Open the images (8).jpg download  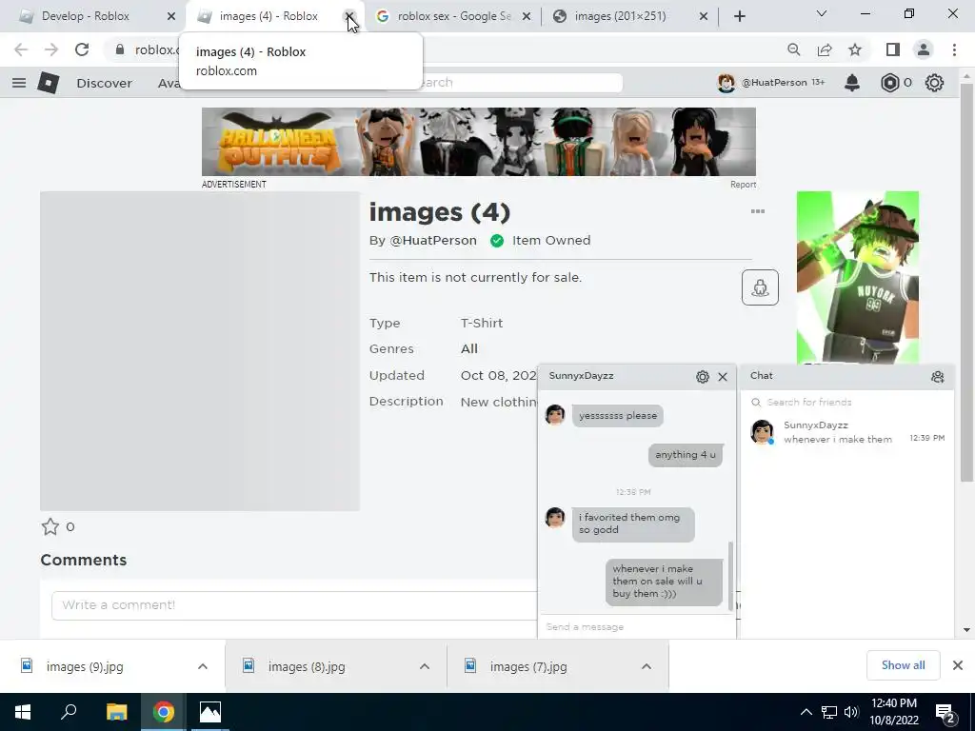[307, 667]
